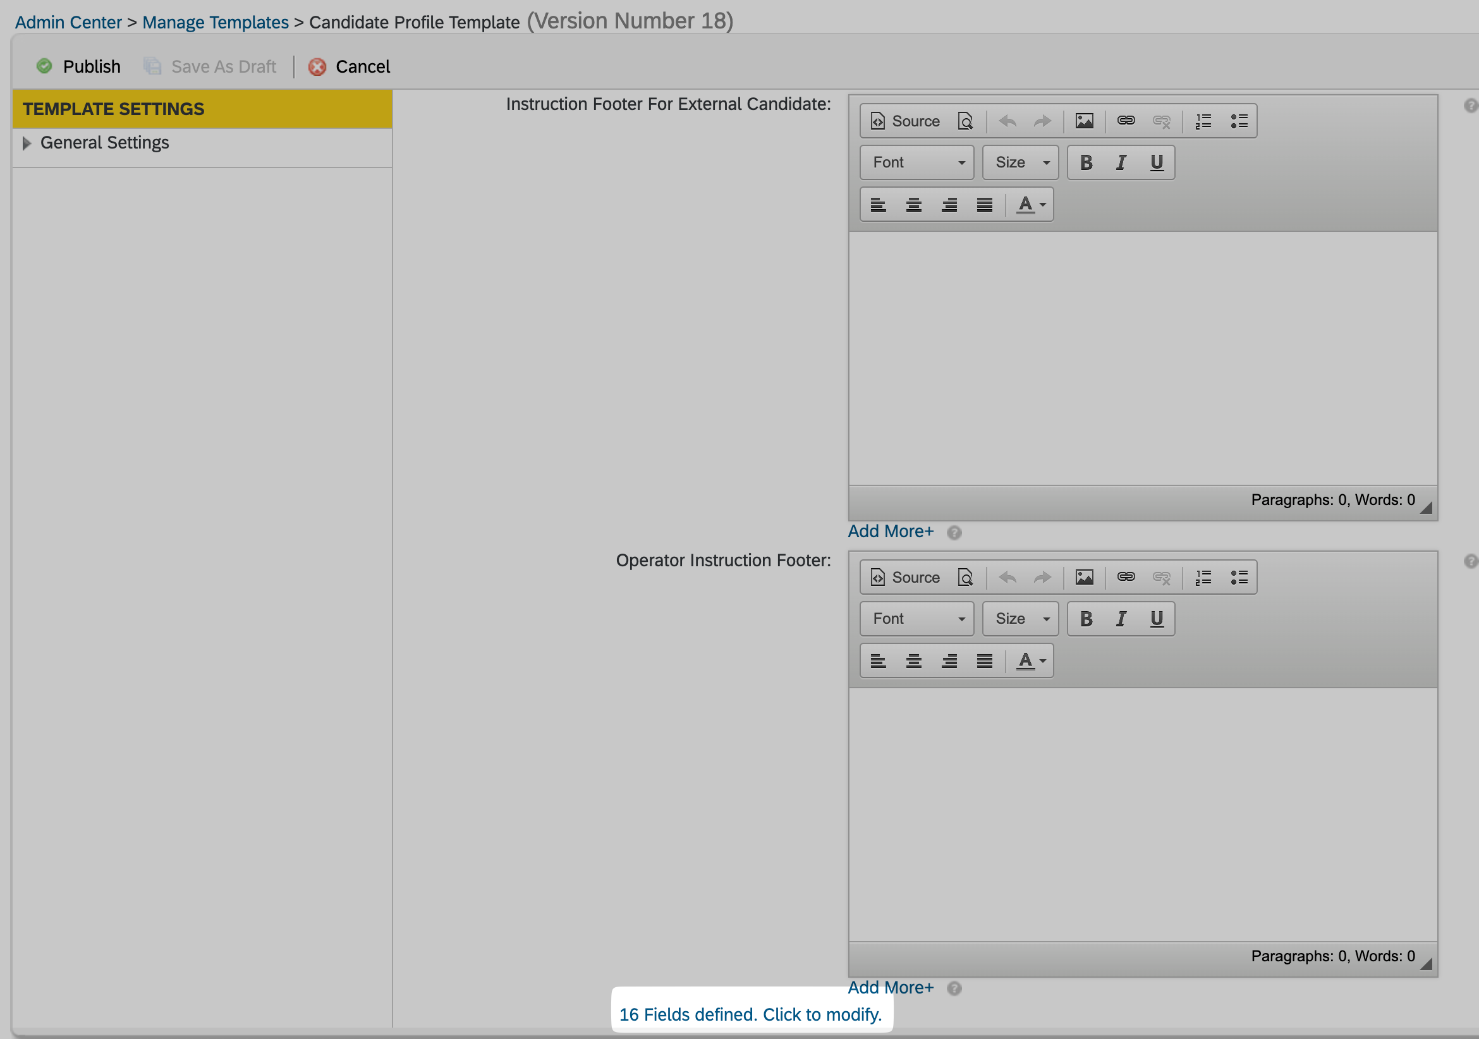This screenshot has height=1039, width=1479.
Task: Toggle Underline in the top editor toolbar
Action: [x=1156, y=162]
